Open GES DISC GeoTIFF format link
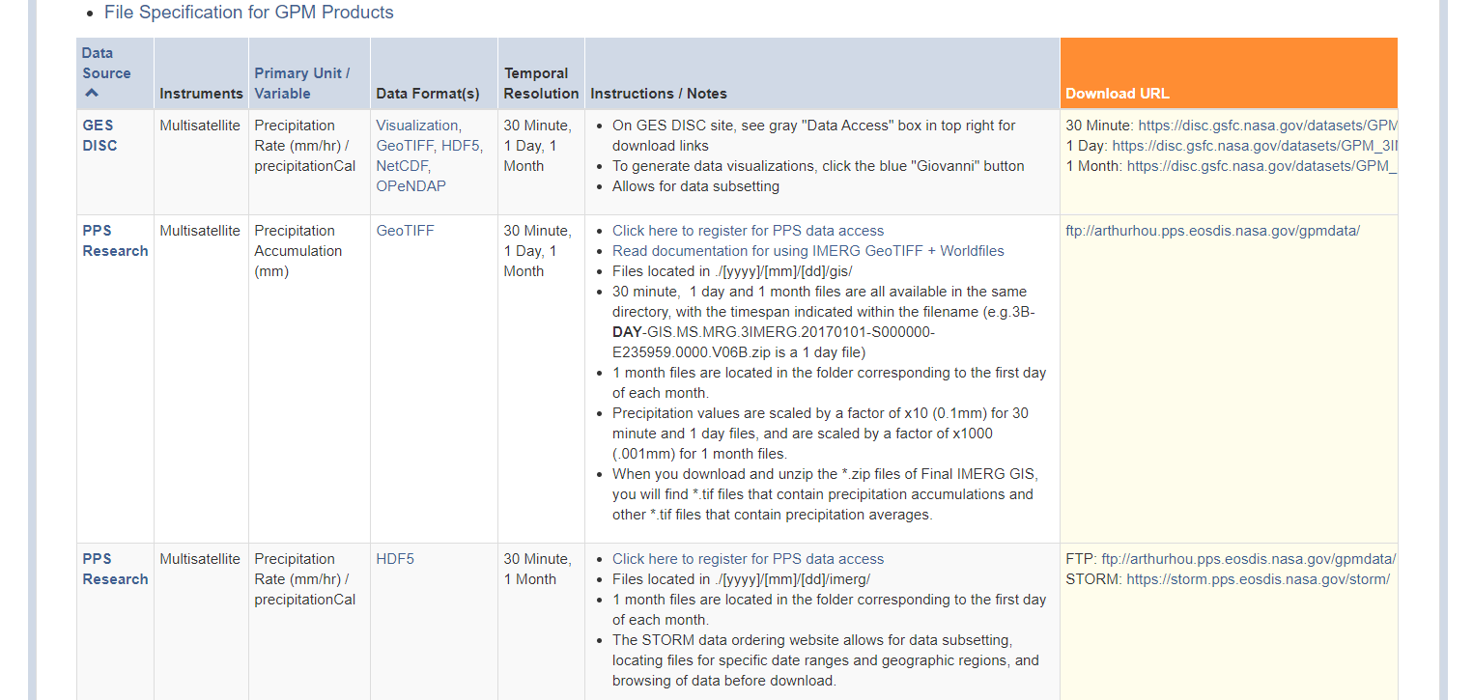Screen dimensions: 1473x700 click(405, 146)
